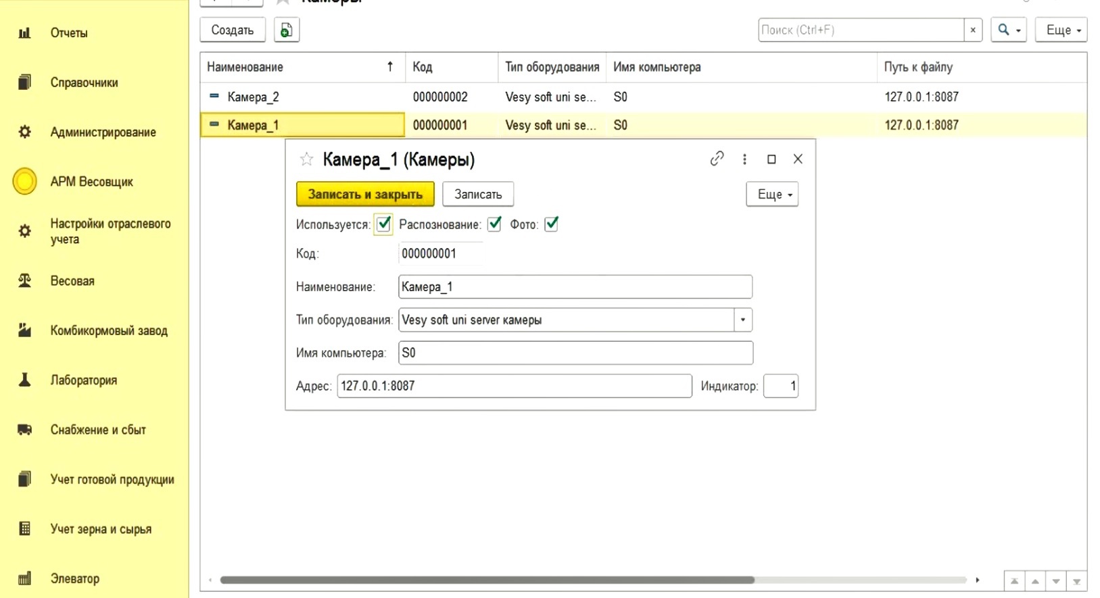Jump to first row with top arrow
The height and width of the screenshot is (598, 1100).
(1014, 581)
